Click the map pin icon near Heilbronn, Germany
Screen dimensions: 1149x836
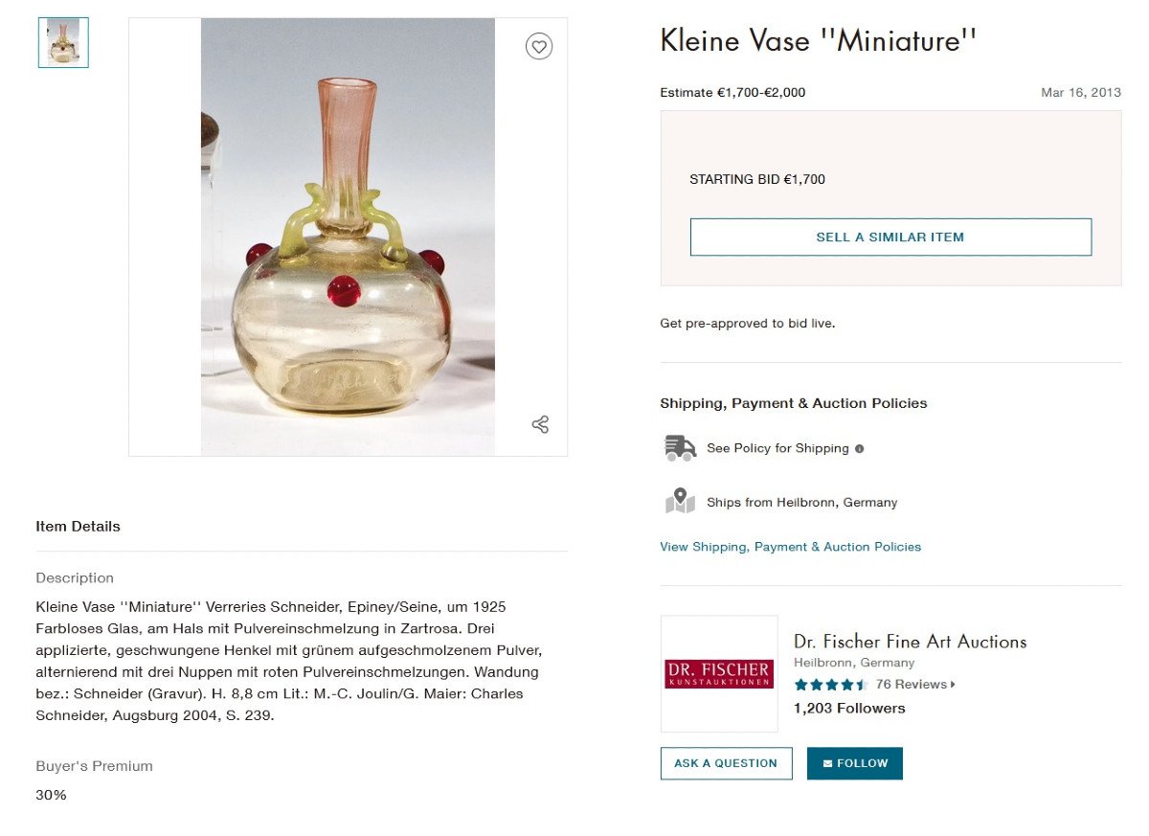pyautogui.click(x=680, y=501)
